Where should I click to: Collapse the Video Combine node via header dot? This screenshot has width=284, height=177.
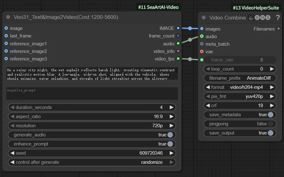(x=204, y=18)
